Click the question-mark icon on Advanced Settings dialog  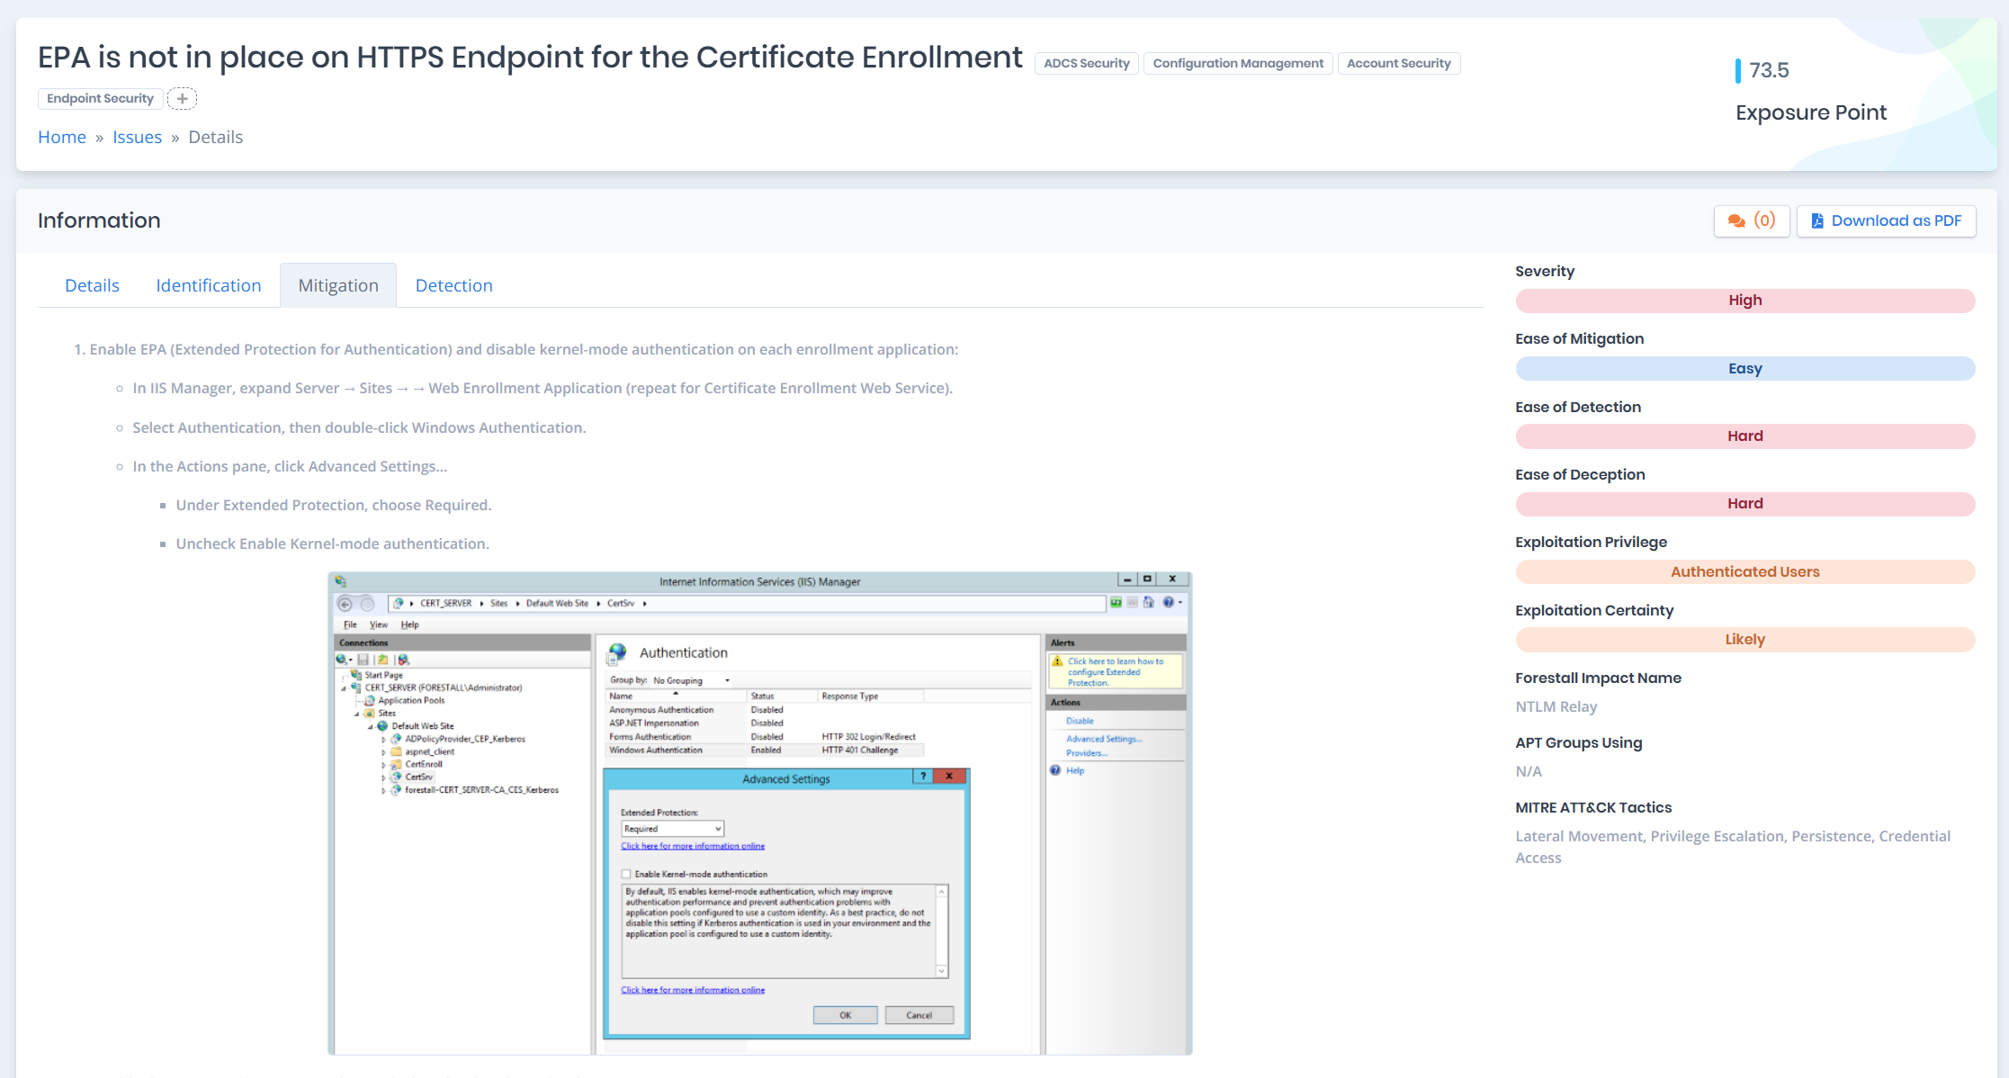923,777
